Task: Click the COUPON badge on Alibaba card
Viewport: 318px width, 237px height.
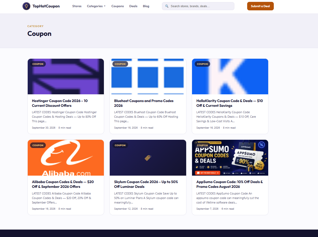Action: point(38,145)
